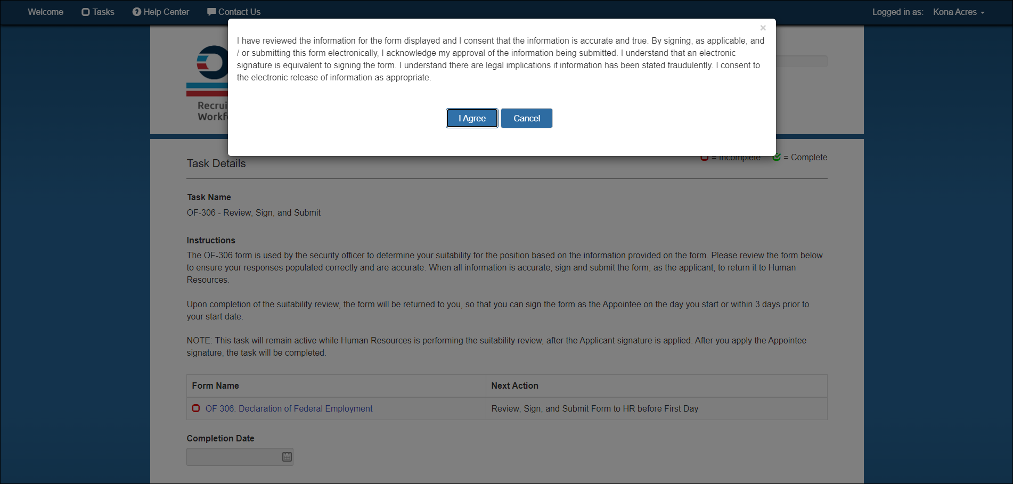This screenshot has width=1013, height=484.
Task: Go to Tasks in the top navigation
Action: point(98,12)
